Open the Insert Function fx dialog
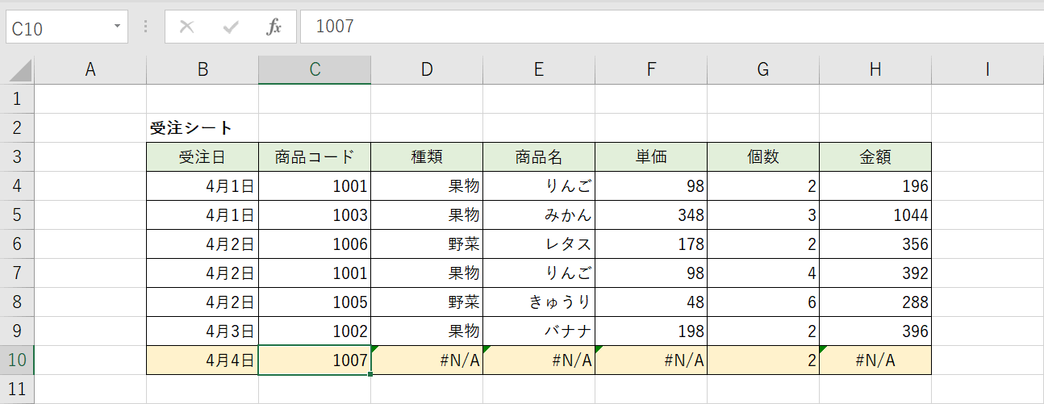The height and width of the screenshot is (404, 1044). click(274, 27)
